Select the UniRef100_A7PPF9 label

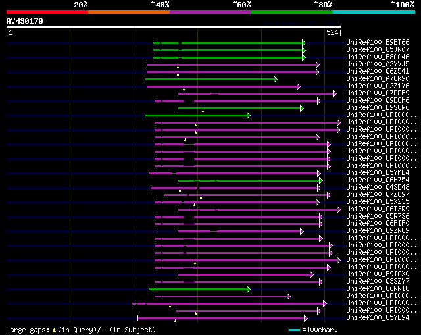[378, 93]
